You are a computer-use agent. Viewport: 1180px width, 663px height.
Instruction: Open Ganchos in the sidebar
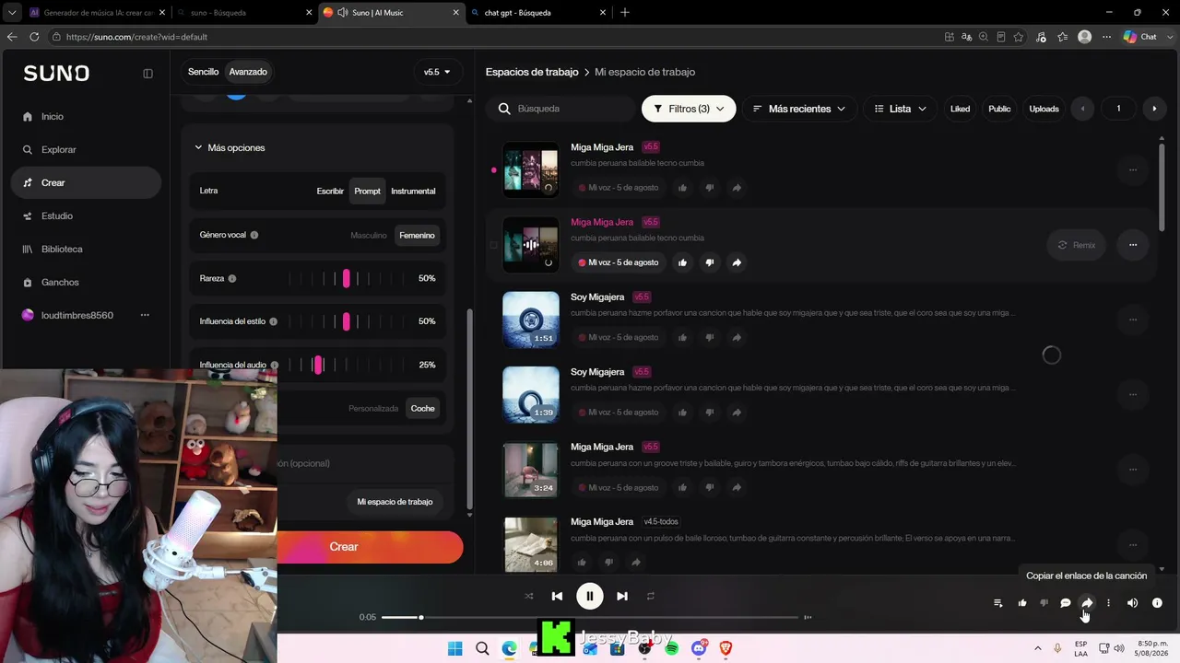[60, 283]
